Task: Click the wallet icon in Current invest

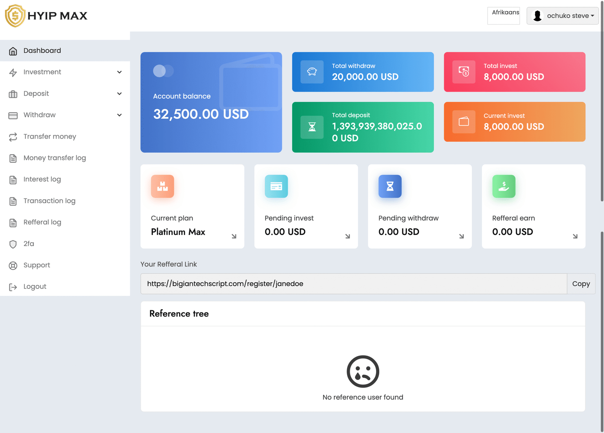Action: 464,121
